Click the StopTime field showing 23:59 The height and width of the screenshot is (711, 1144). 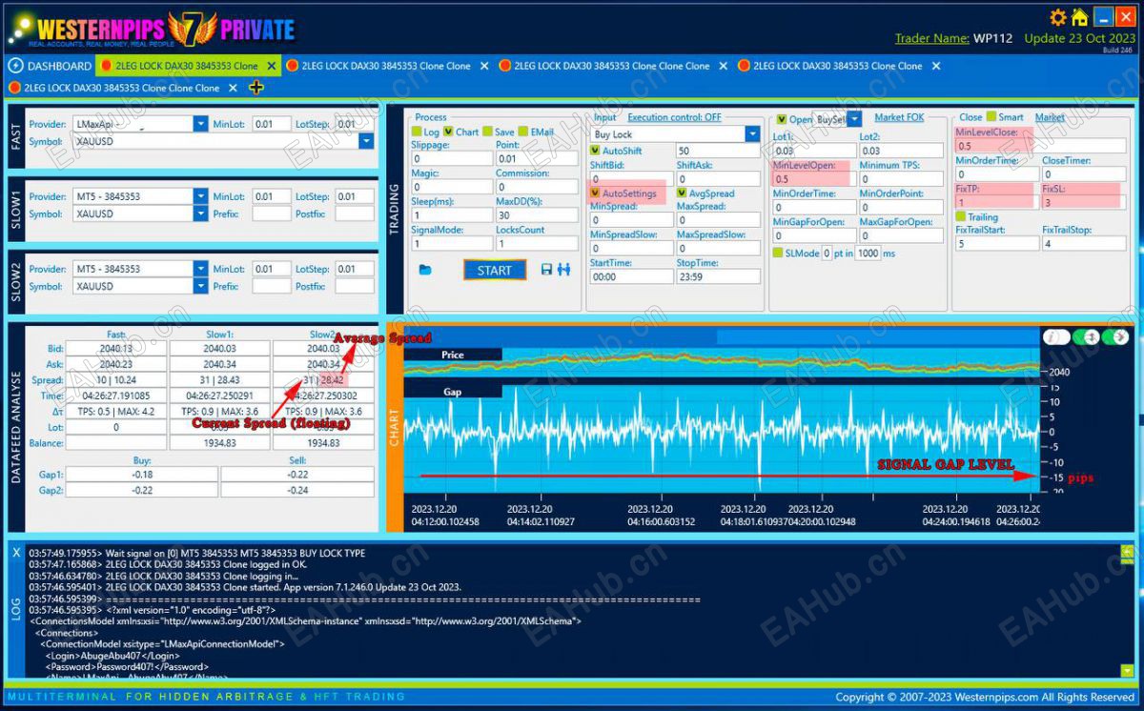tap(718, 276)
